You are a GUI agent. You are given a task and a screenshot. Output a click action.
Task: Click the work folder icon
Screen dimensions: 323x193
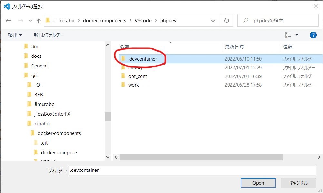(x=123, y=85)
